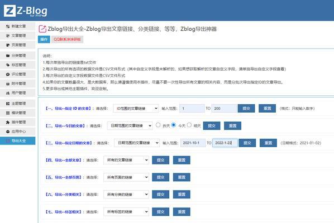Click the start date field 2021-10-1
334x223 pixels.
(193, 143)
